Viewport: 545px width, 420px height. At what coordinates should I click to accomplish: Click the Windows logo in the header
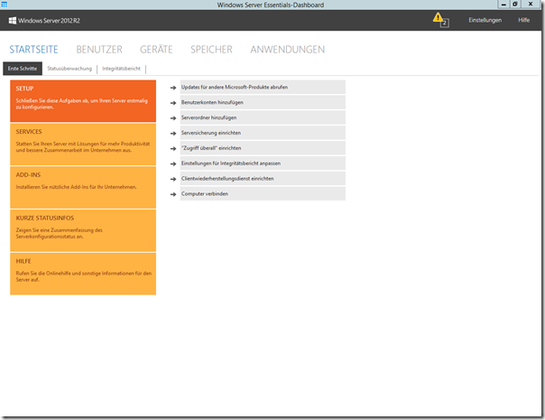click(13, 21)
